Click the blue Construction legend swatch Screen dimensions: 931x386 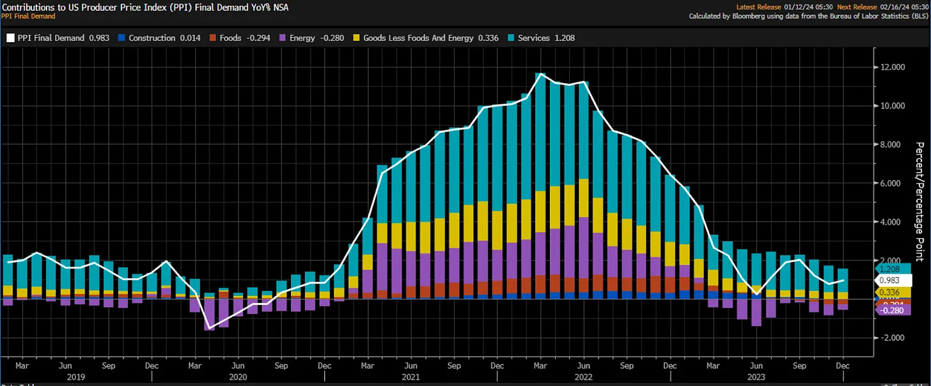click(120, 38)
